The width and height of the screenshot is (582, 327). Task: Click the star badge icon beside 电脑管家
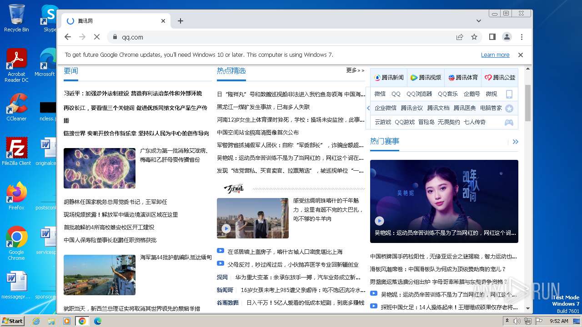pos(509,108)
